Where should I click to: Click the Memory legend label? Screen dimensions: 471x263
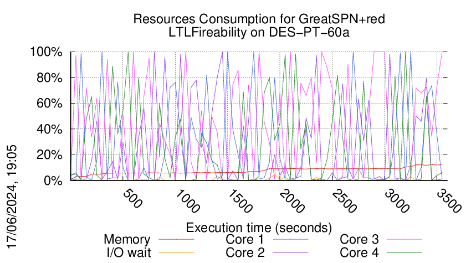click(x=127, y=240)
